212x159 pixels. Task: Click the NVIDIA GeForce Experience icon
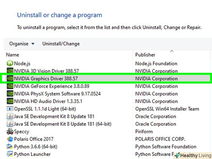click(x=10, y=86)
